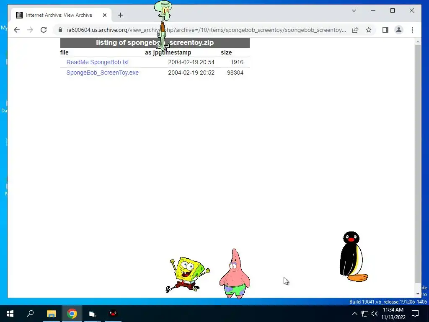Click the address bar URL
This screenshot has height=322, width=429.
[x=206, y=30]
